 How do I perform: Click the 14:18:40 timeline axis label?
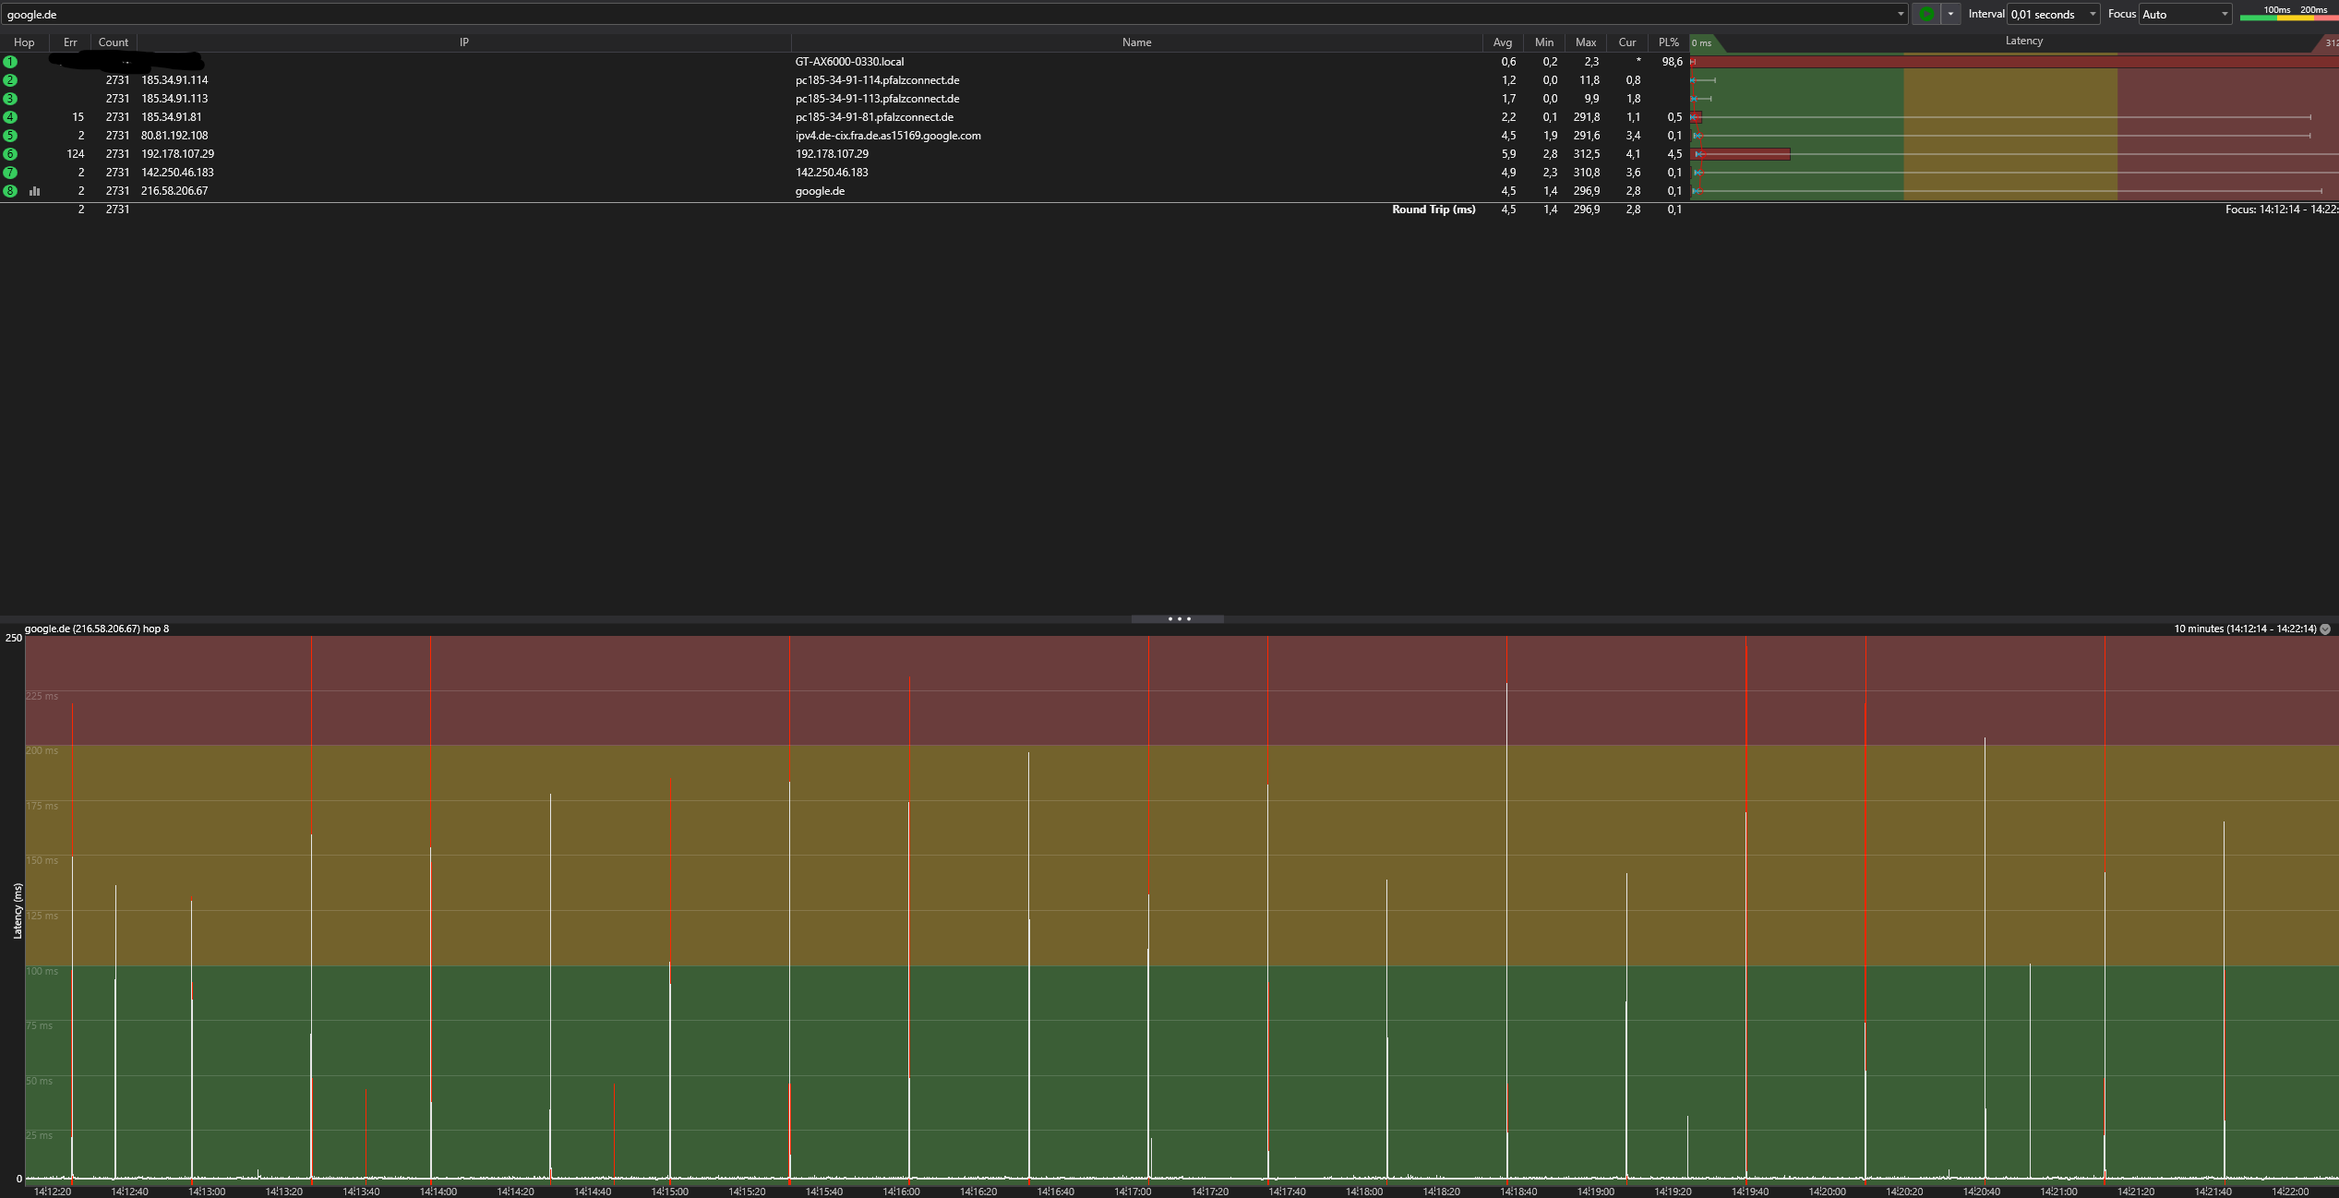coord(1518,1192)
